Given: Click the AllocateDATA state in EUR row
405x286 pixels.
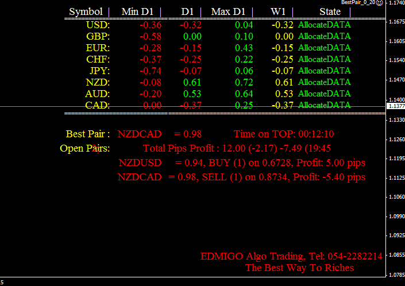Looking at the screenshot, I should (x=325, y=48).
